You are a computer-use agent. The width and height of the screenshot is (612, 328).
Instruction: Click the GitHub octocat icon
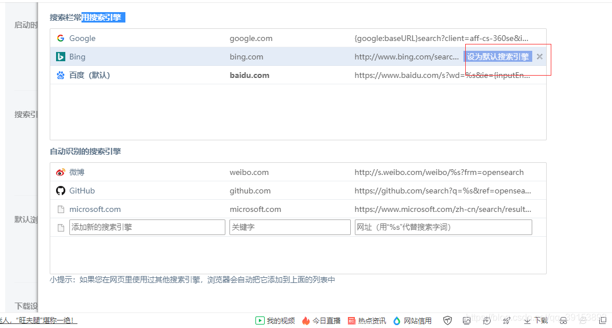[61, 191]
